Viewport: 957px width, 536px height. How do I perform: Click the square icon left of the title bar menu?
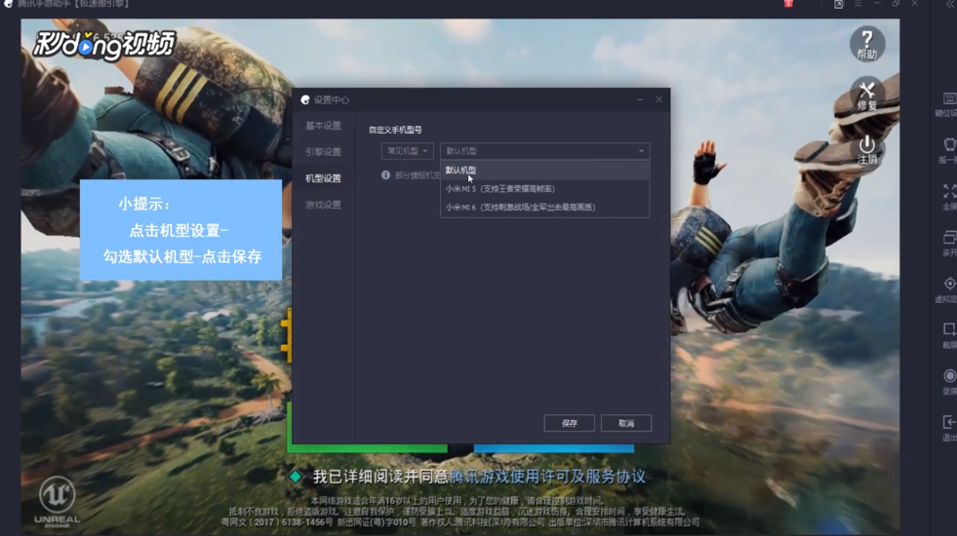coord(839,4)
